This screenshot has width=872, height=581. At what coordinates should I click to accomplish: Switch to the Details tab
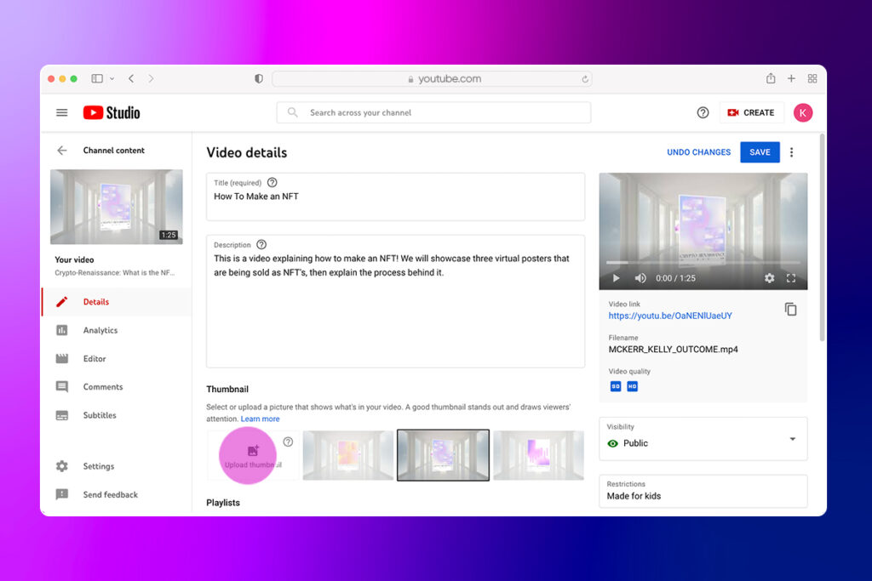pyautogui.click(x=96, y=301)
